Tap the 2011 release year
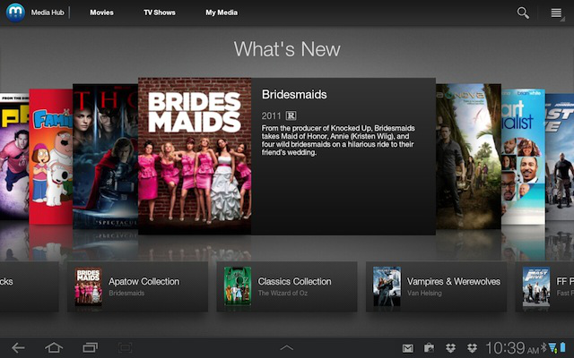Image resolution: width=574 pixels, height=358 pixels. point(271,115)
